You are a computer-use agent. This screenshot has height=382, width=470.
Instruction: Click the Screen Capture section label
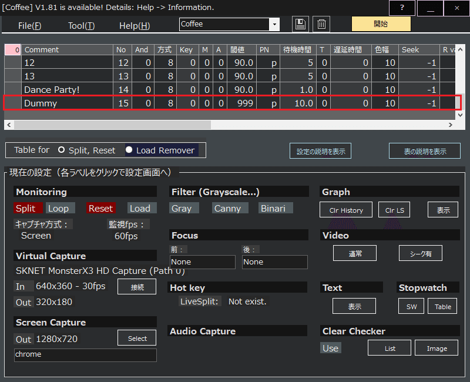(x=85, y=322)
